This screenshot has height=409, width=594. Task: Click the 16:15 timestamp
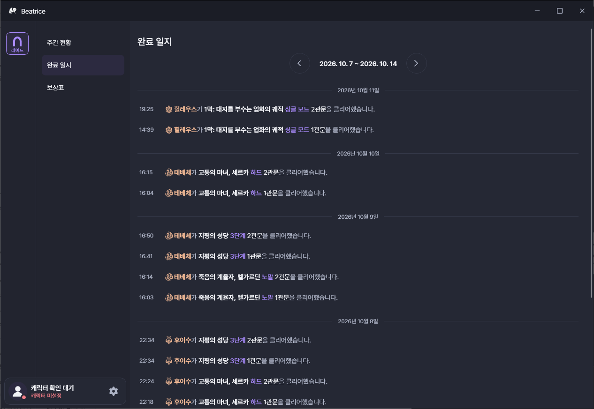click(x=146, y=172)
